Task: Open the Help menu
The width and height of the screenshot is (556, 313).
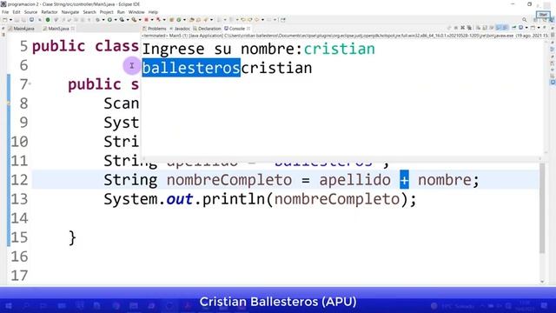Action: click(153, 12)
